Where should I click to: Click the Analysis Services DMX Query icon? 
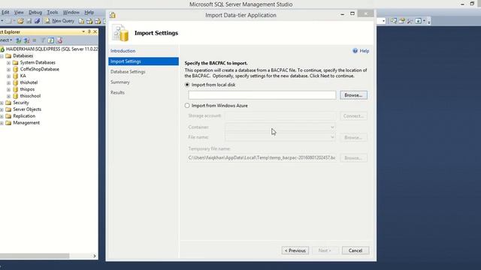[98, 21]
